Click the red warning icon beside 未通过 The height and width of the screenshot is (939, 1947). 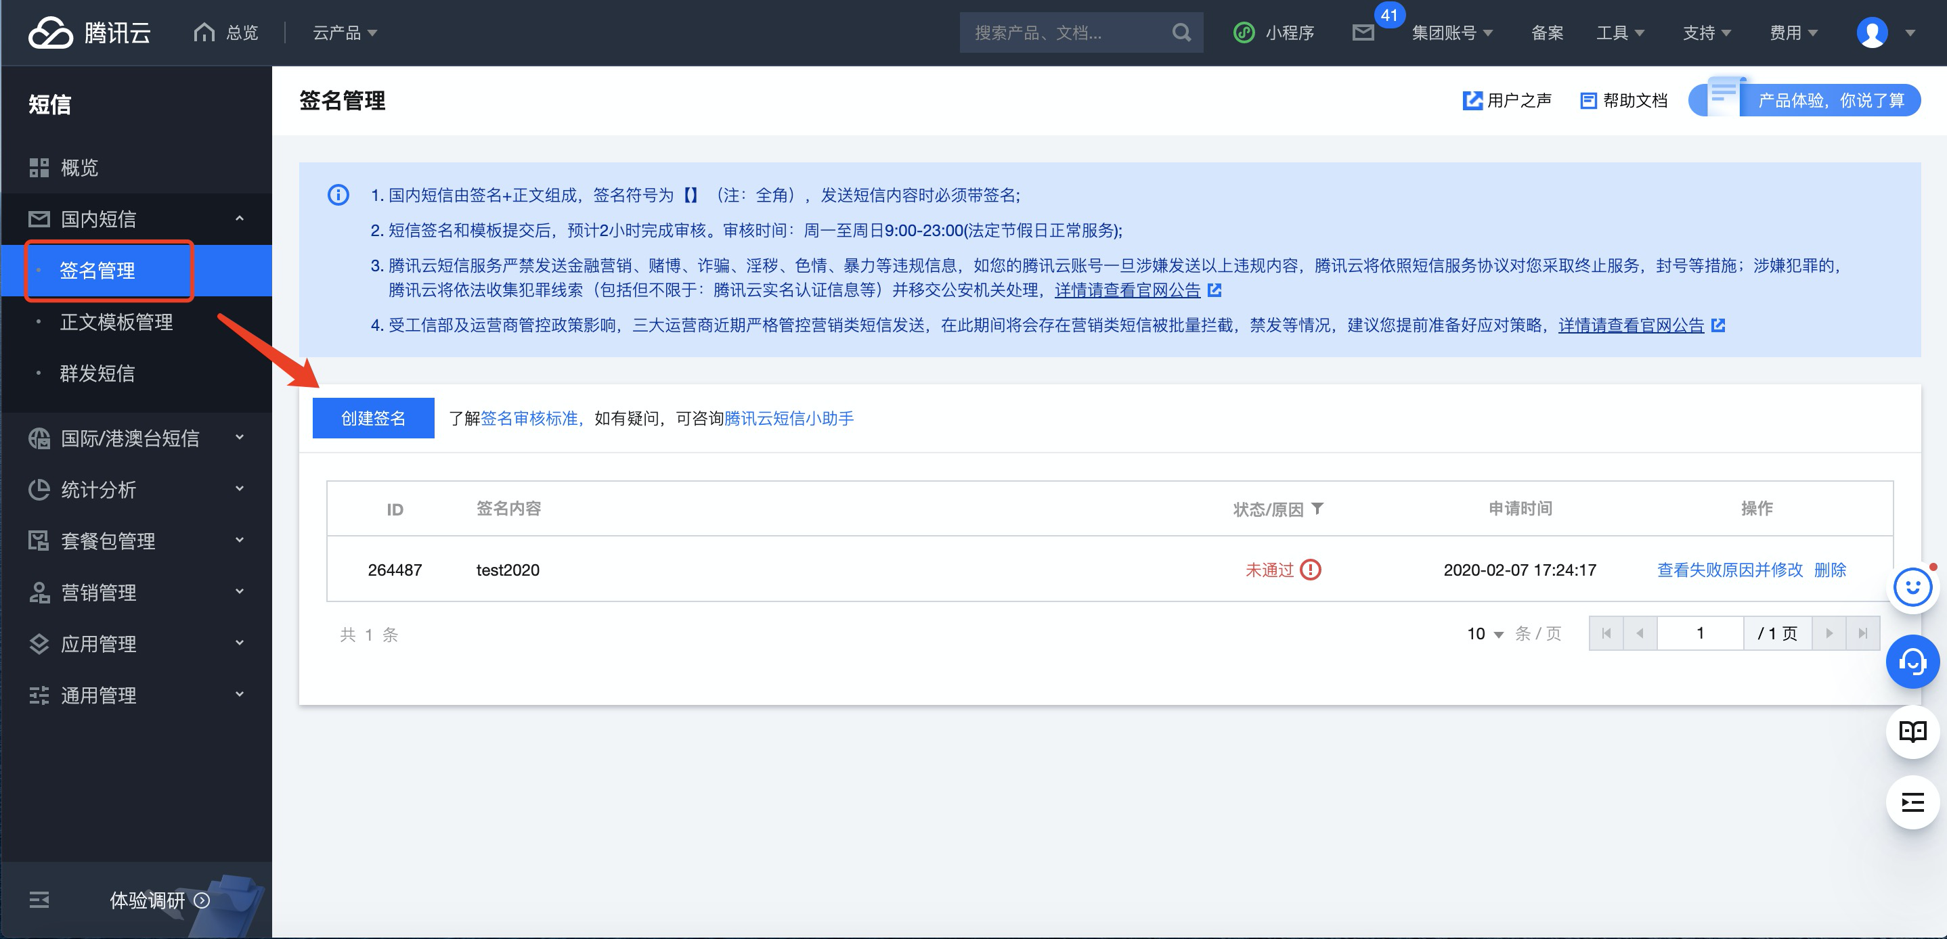(x=1310, y=570)
